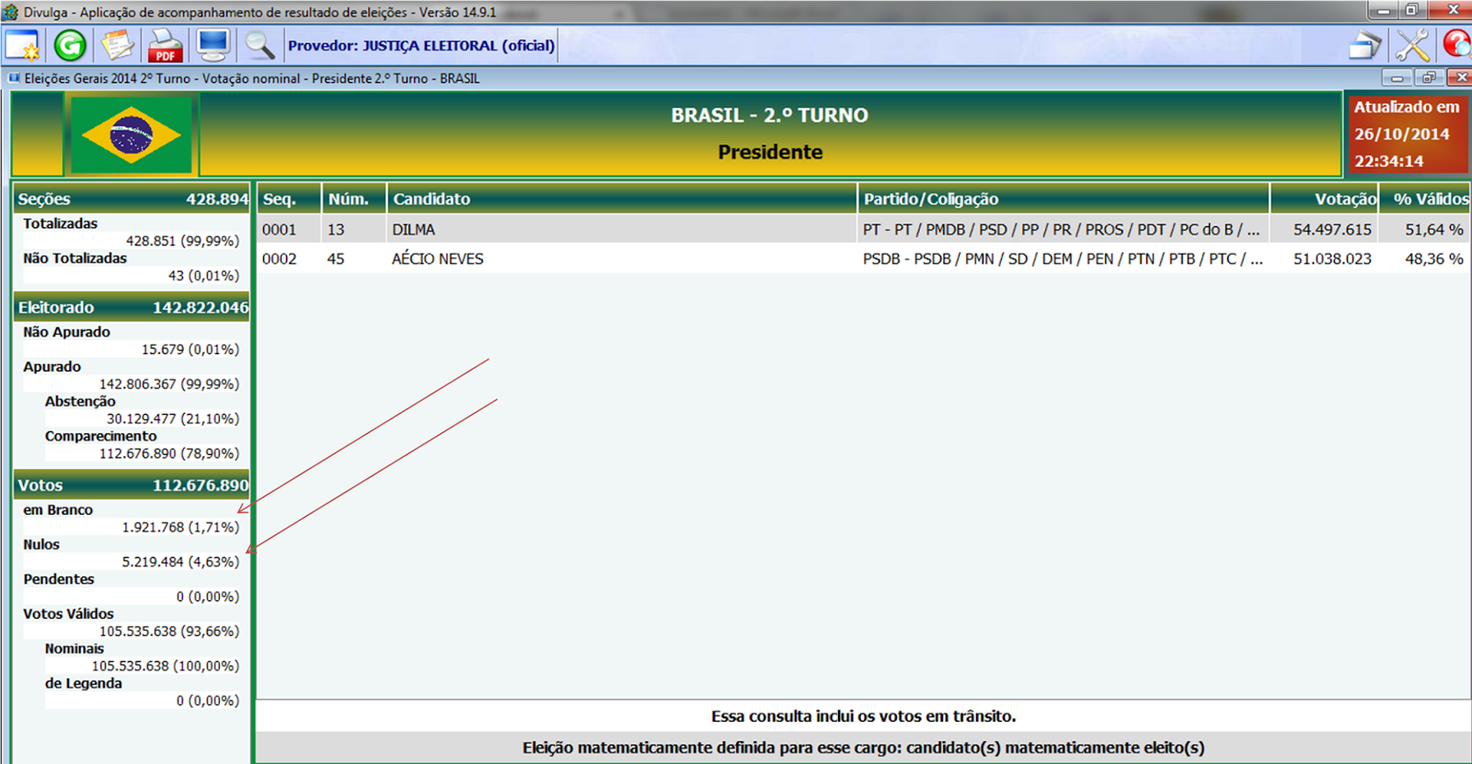Restore down the Divulga application window
The image size is (1472, 764).
coord(1412,11)
